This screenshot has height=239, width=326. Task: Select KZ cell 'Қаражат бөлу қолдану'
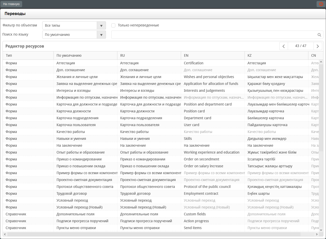click(x=277, y=84)
